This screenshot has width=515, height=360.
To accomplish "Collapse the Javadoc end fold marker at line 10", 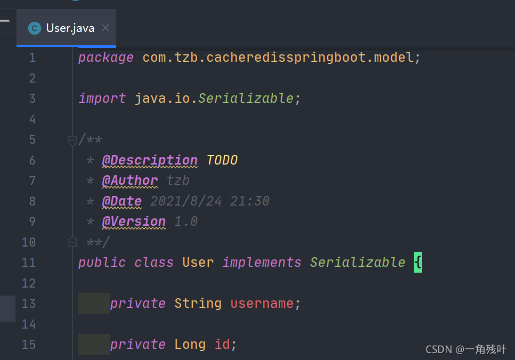I will coord(72,242).
